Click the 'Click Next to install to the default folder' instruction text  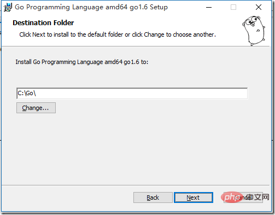click(x=118, y=34)
